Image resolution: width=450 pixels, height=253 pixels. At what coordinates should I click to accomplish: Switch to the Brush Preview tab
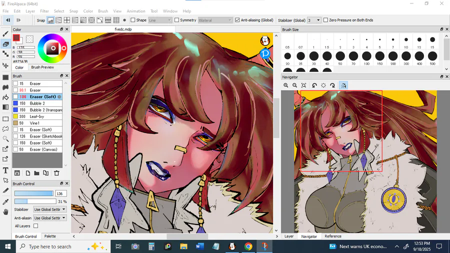[x=42, y=67]
